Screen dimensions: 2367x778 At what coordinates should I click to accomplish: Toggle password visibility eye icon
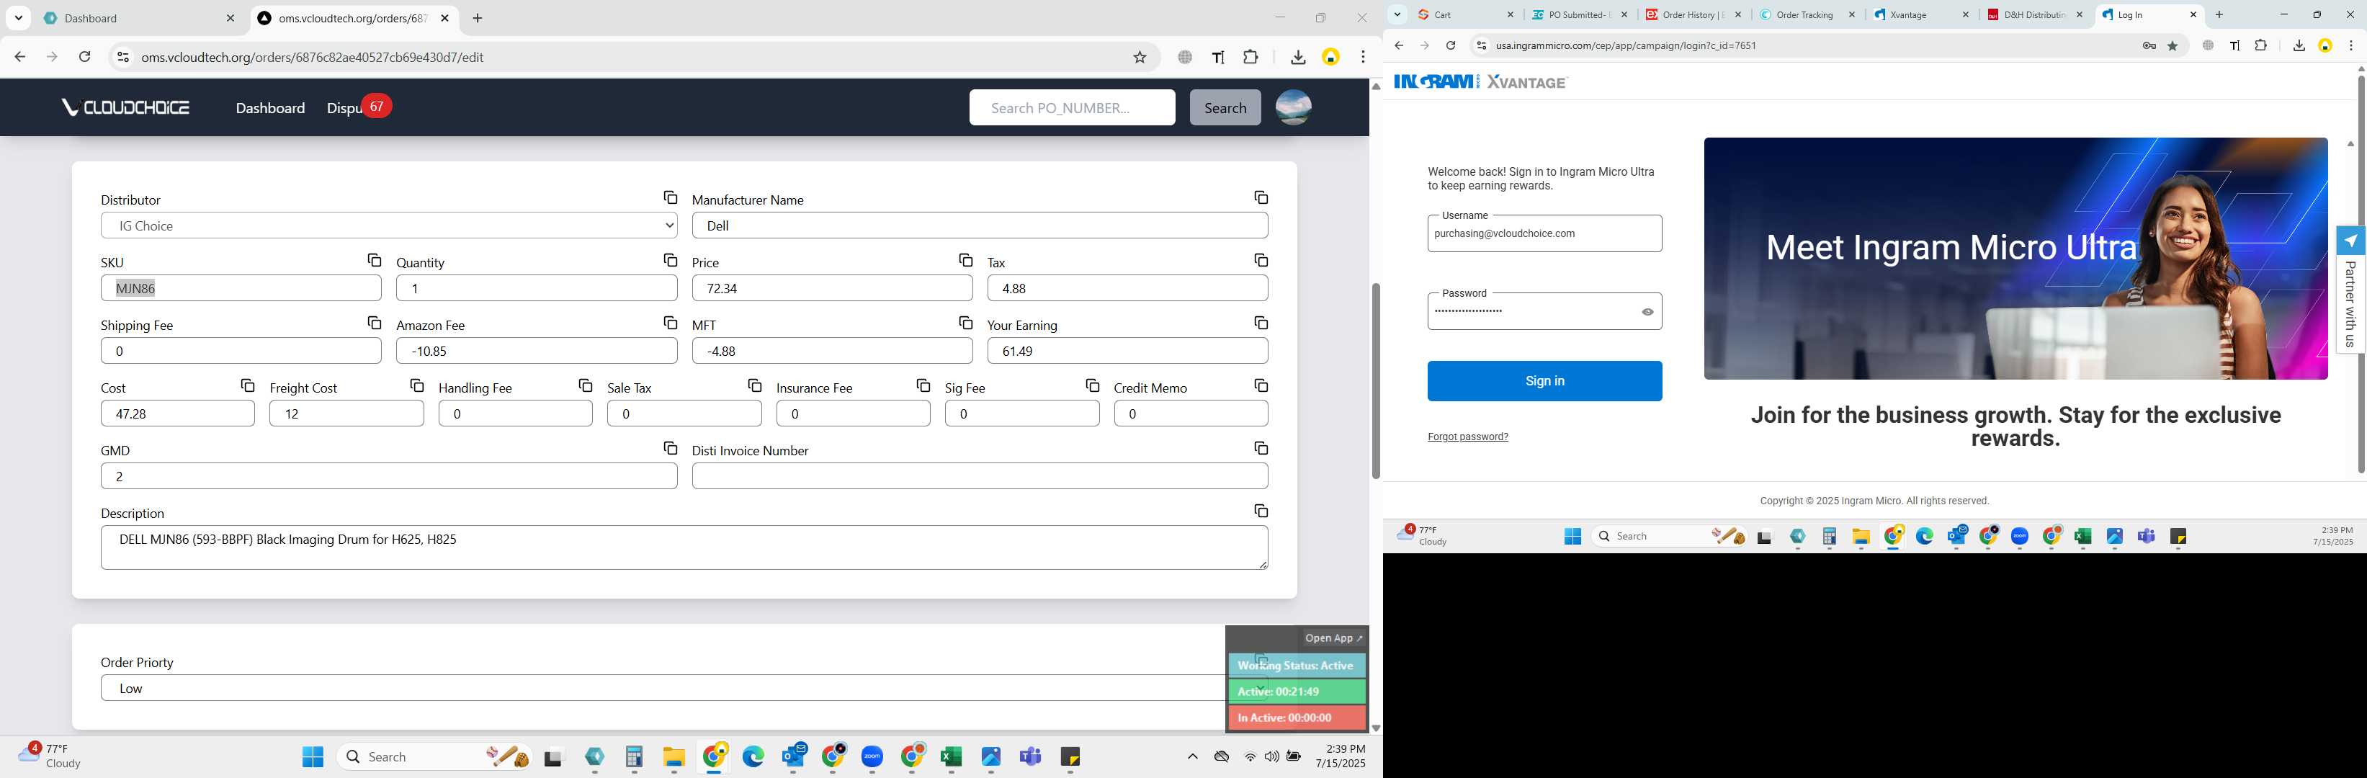(1647, 311)
